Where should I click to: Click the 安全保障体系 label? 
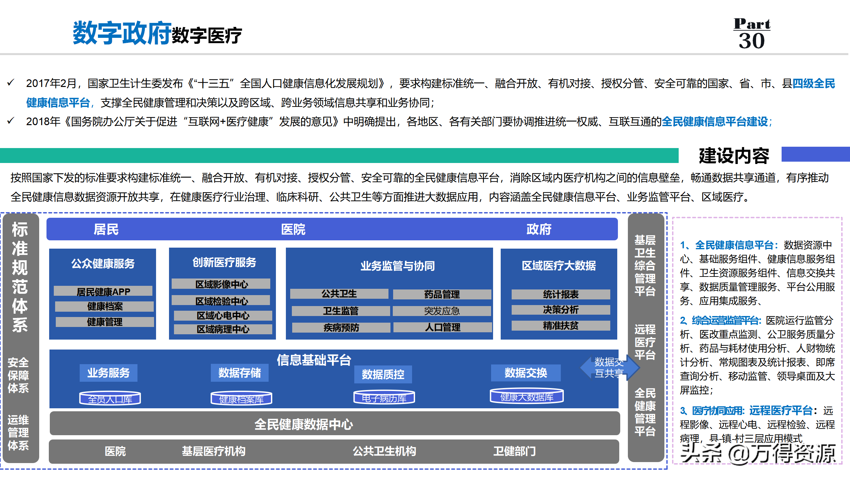(x=18, y=375)
